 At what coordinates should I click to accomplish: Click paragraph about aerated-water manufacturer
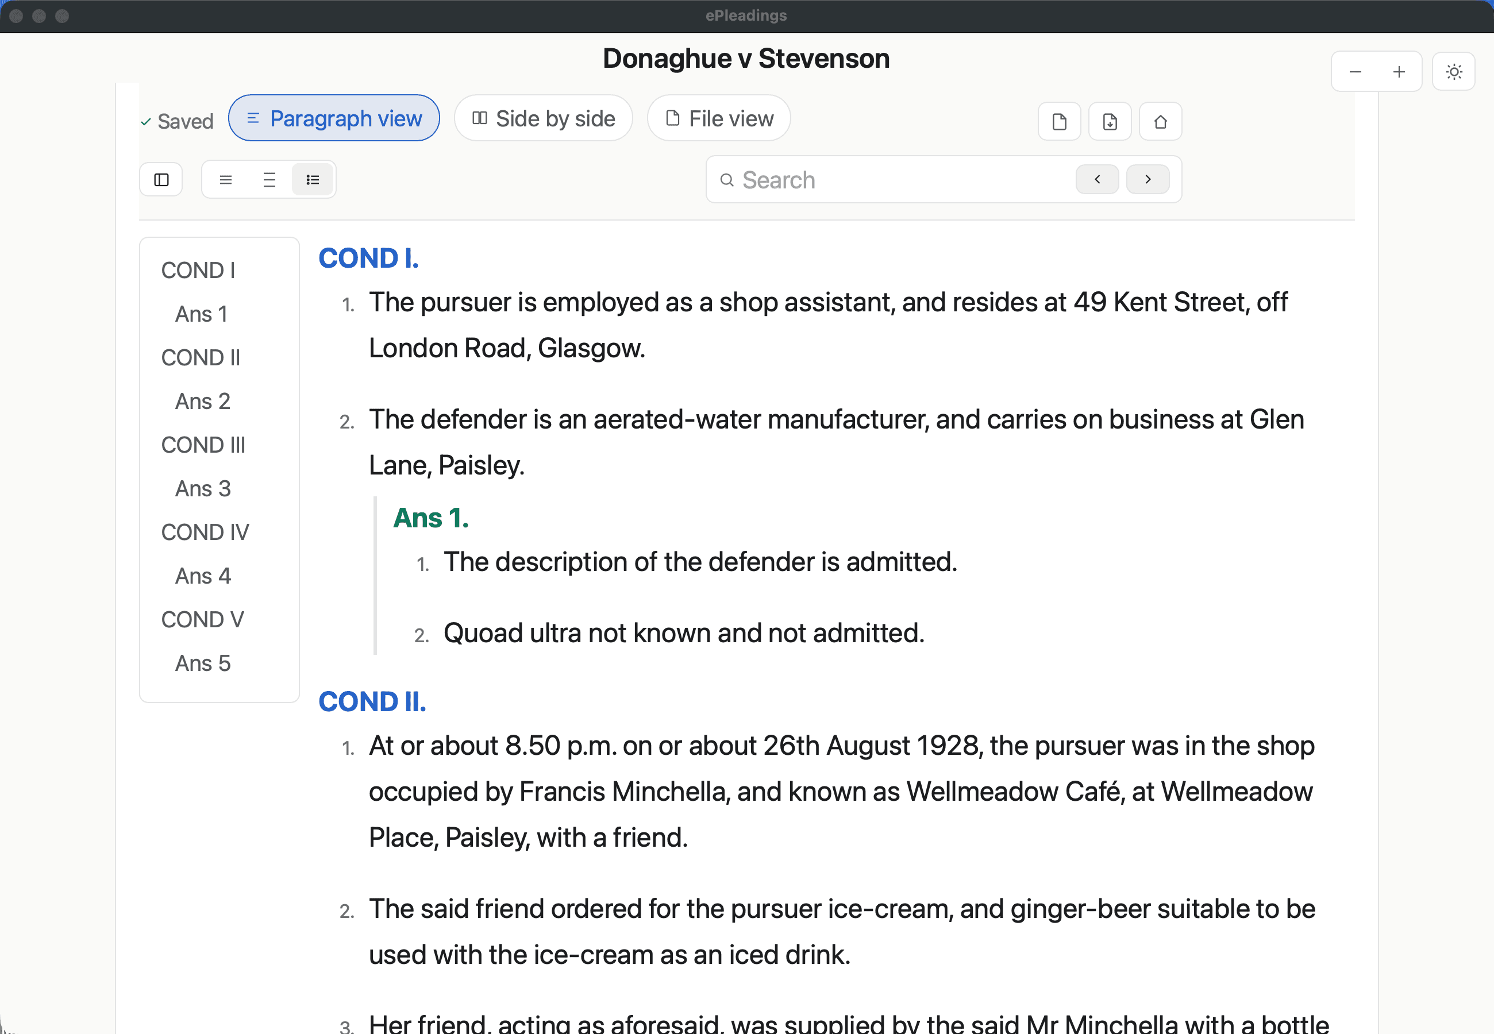[835, 442]
